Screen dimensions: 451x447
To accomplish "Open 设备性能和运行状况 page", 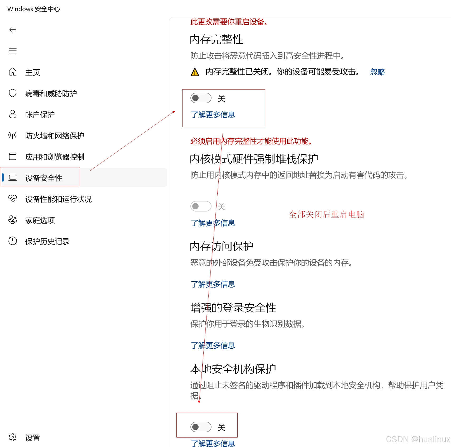I will pos(83,199).
